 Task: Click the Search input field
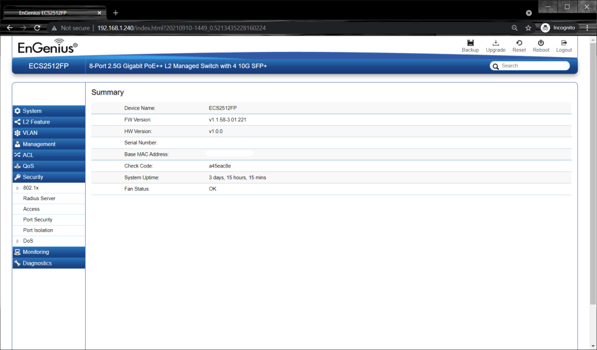(x=529, y=66)
